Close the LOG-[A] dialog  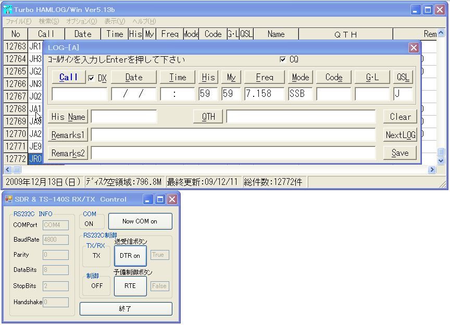click(x=414, y=47)
